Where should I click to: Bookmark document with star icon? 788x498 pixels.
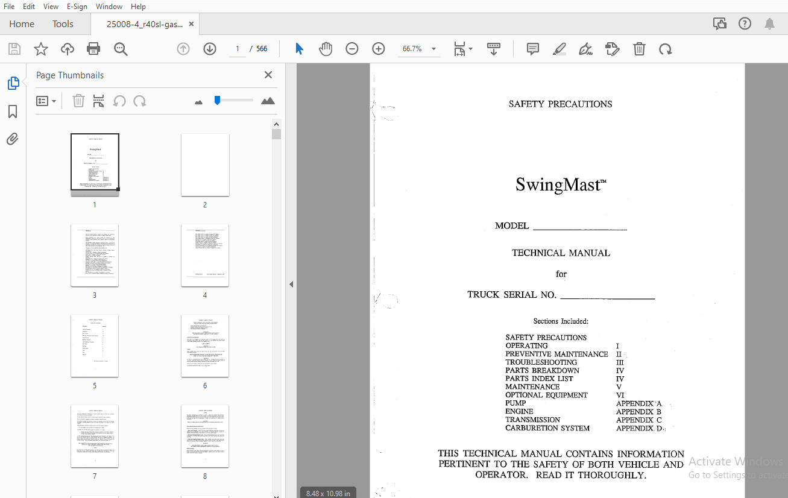click(x=40, y=49)
